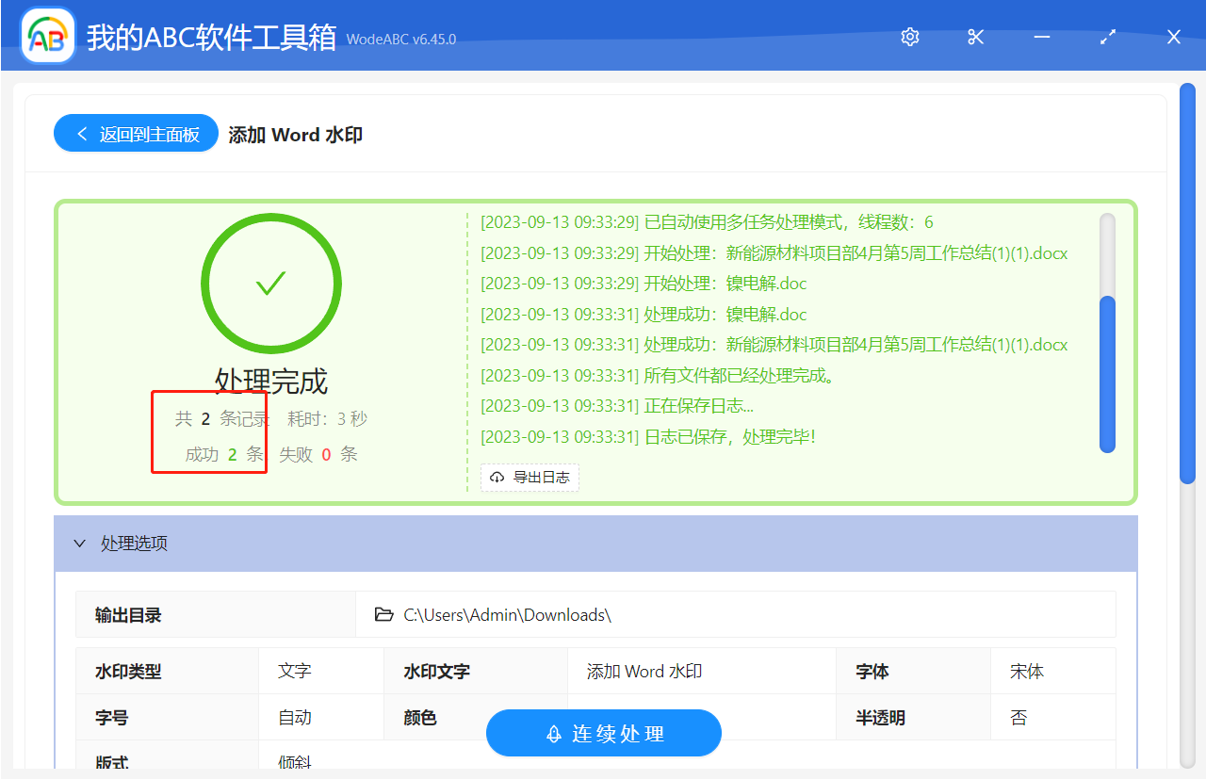Select the 文字 watermark type option
The image size is (1206, 780).
[295, 670]
